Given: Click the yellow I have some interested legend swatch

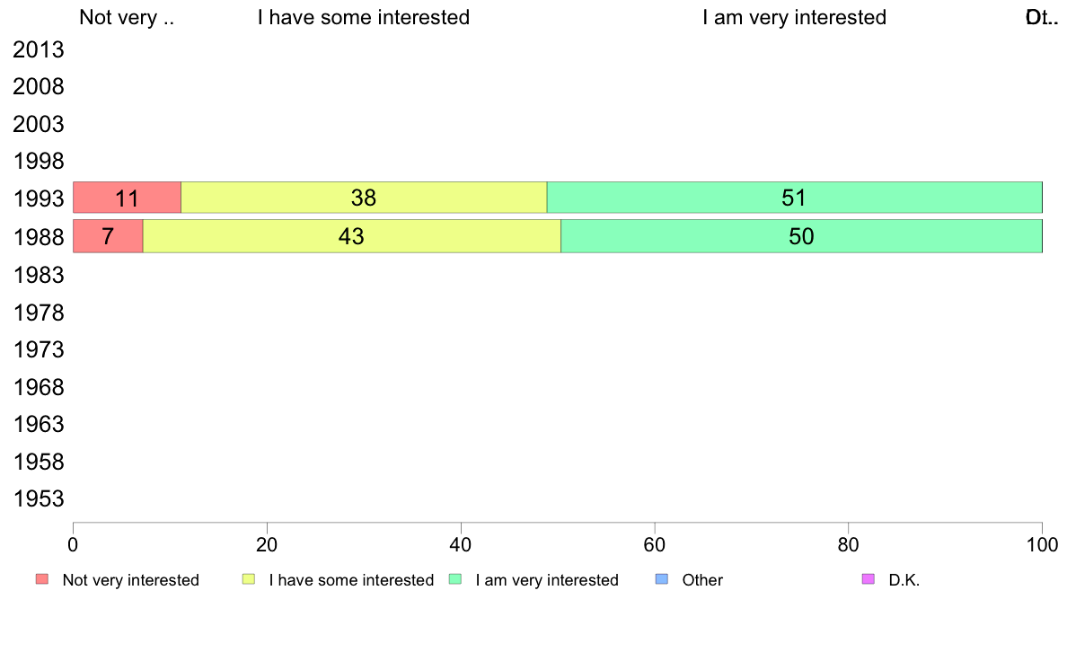Looking at the screenshot, I should [249, 579].
